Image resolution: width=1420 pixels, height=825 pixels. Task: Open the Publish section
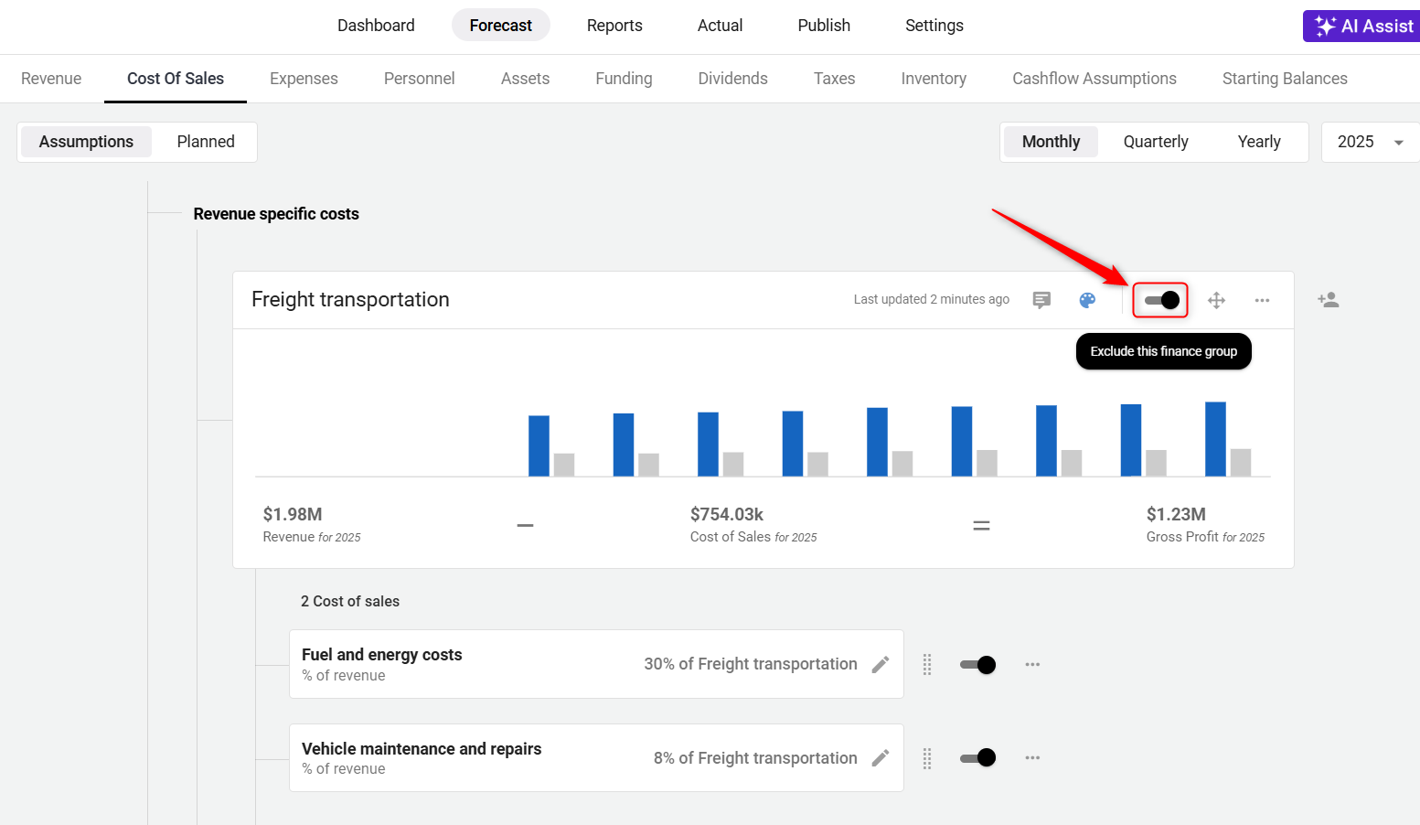click(824, 26)
